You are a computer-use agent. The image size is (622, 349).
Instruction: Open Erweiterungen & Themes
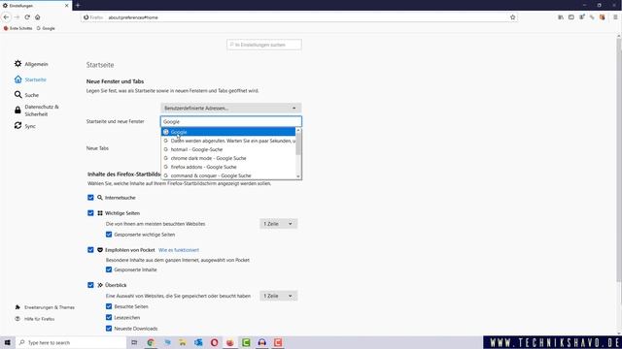point(45,307)
